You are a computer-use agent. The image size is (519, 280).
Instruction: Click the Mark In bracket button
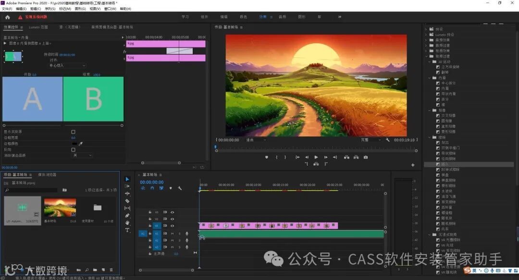coord(277,157)
